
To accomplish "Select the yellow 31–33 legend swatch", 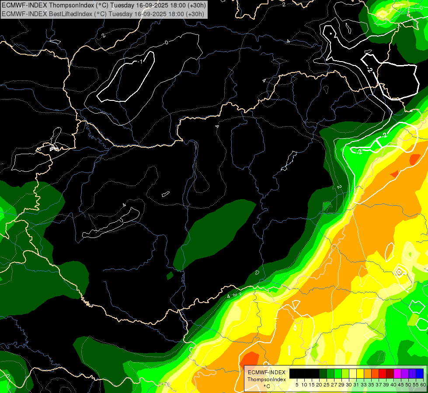I will point(360,373).
